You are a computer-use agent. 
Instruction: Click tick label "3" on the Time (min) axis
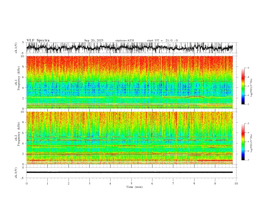click(x=89, y=183)
